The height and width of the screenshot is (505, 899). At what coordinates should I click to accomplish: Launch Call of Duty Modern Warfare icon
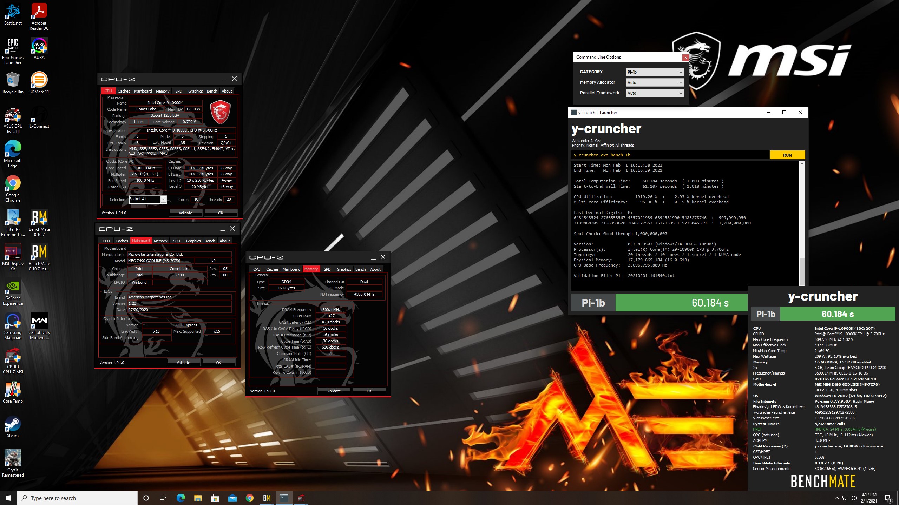[x=39, y=326]
